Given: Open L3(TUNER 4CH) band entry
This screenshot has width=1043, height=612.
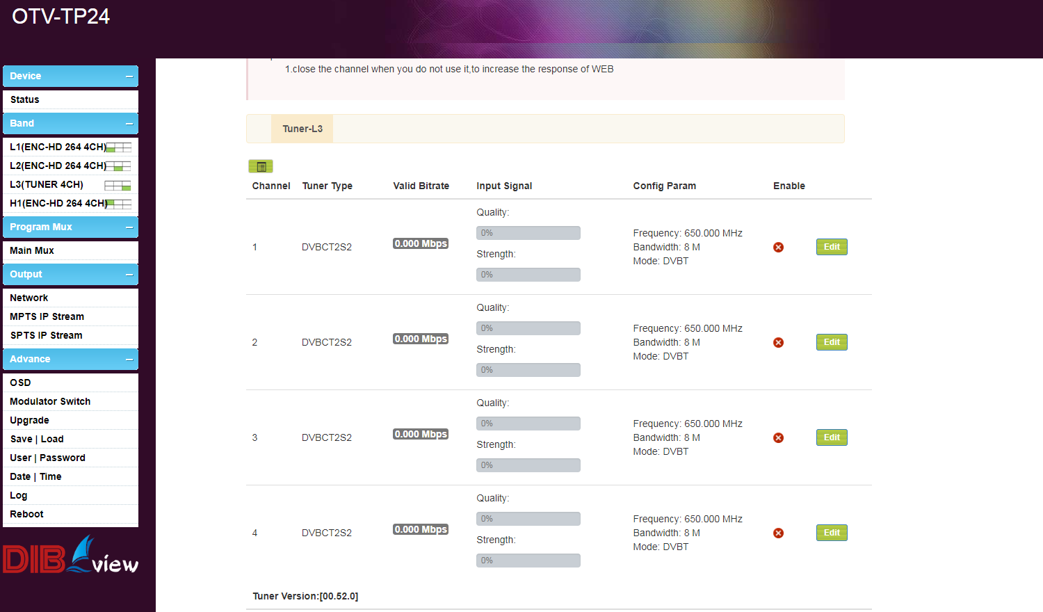Looking at the screenshot, I should tap(47, 185).
